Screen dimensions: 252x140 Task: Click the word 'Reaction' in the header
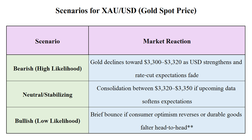pyautogui.click(x=178, y=41)
